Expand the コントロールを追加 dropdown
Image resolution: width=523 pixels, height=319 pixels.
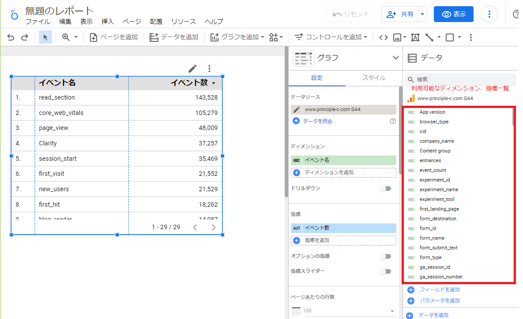331,37
